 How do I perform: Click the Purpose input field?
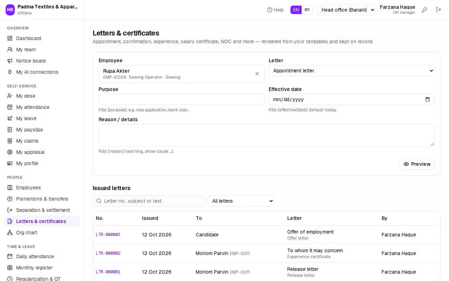(x=181, y=99)
